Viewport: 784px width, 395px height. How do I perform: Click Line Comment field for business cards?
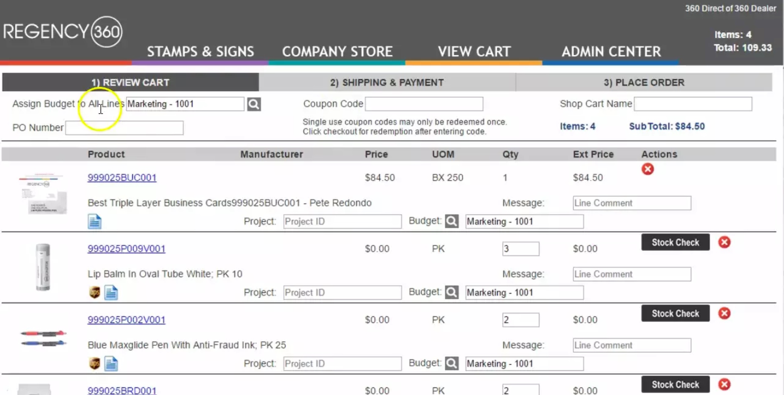click(632, 203)
